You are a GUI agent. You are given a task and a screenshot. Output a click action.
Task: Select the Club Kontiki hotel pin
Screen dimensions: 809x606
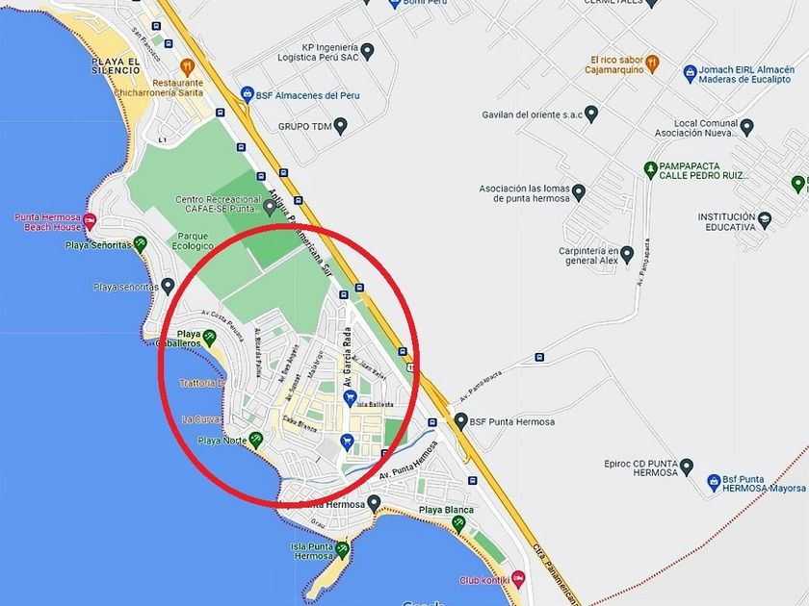click(518, 578)
